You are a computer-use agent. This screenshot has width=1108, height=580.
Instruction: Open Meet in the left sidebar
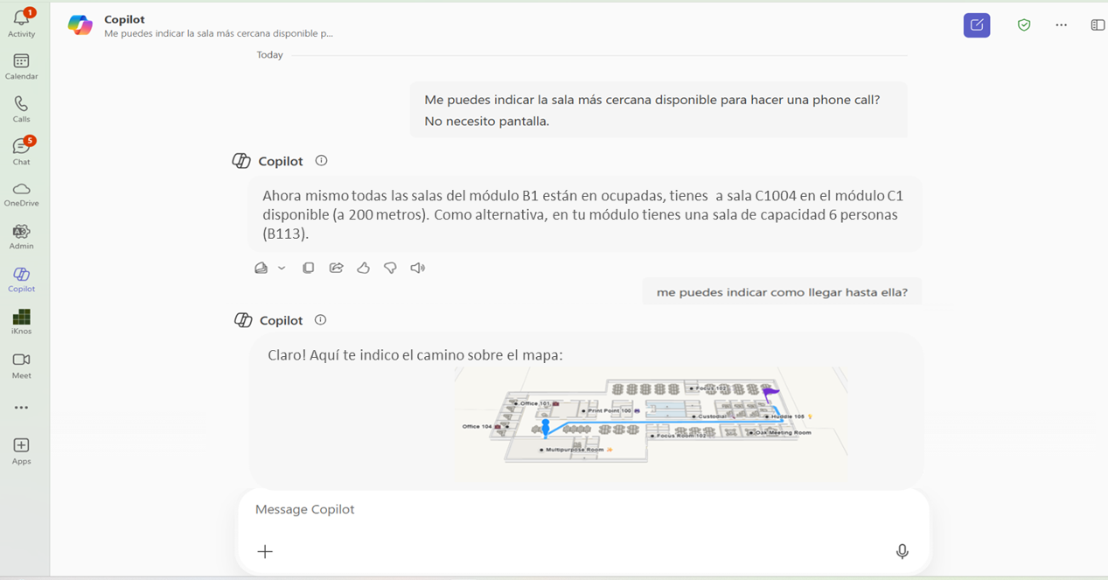coord(21,365)
